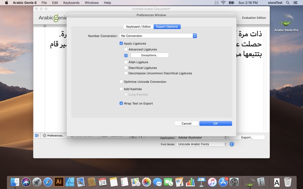303x189 pixels.
Task: Open Font Mode dropdown Unicode Arabic Fonts
Action: click(x=202, y=144)
